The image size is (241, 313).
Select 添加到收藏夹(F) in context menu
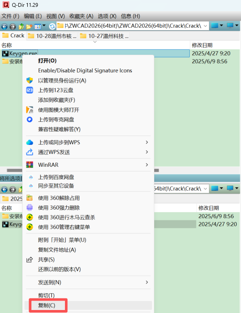(x=88, y=100)
